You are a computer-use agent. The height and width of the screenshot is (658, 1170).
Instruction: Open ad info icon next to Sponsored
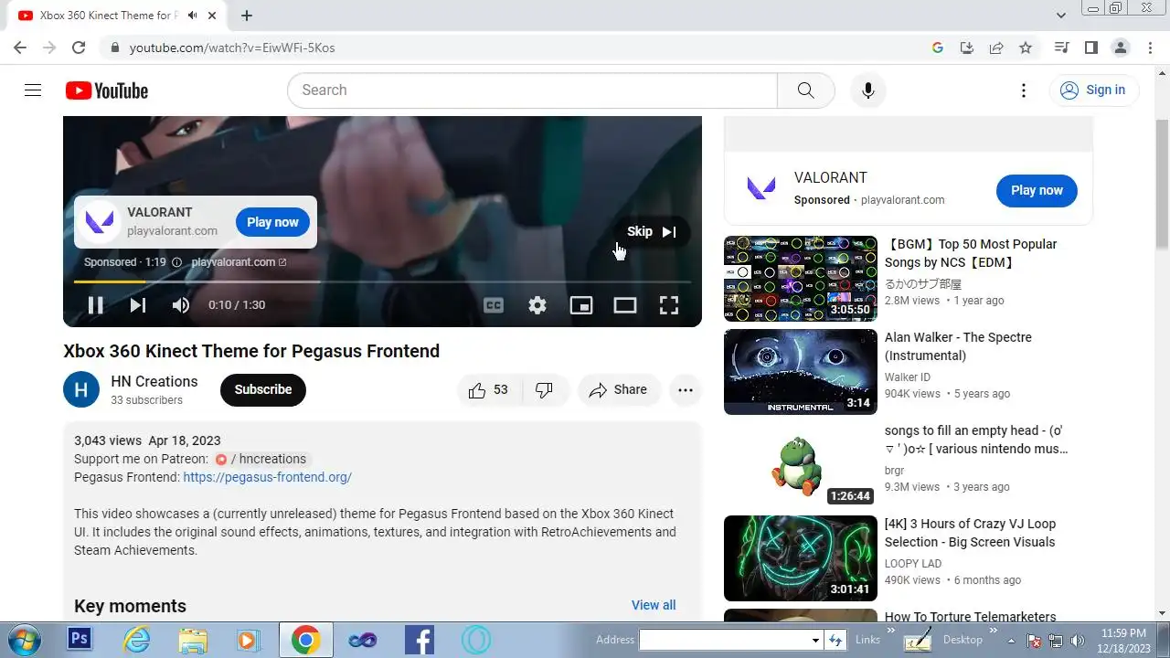pos(177,262)
